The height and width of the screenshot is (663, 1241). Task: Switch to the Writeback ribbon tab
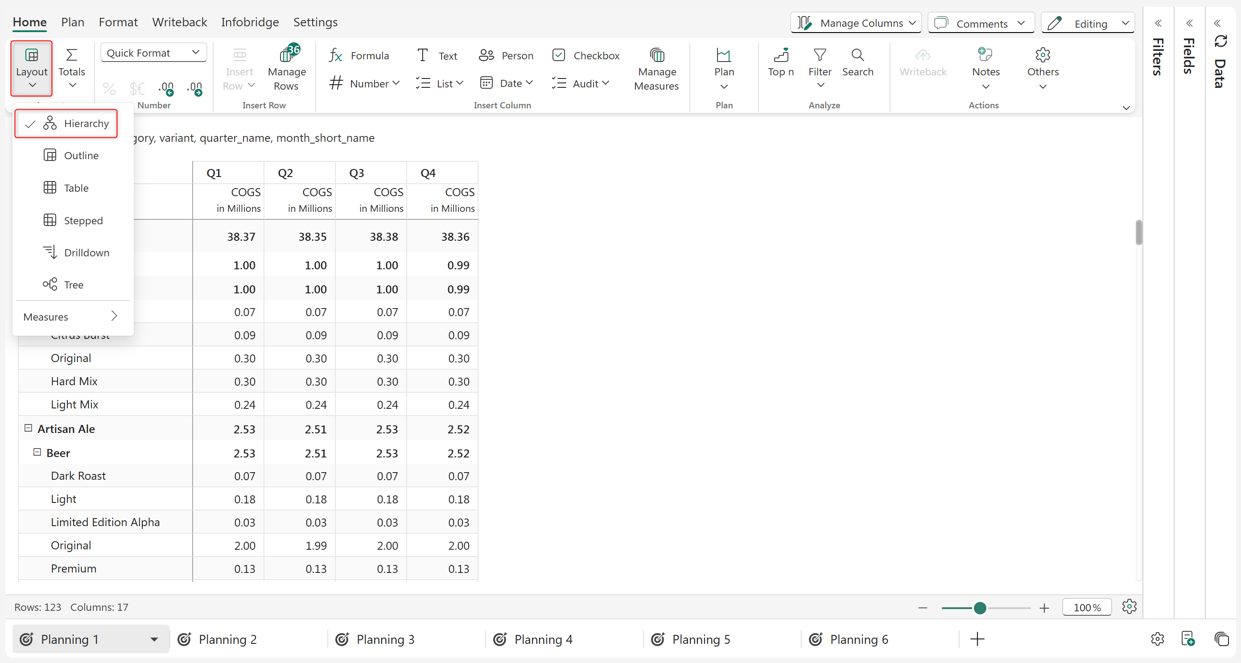pos(179,22)
